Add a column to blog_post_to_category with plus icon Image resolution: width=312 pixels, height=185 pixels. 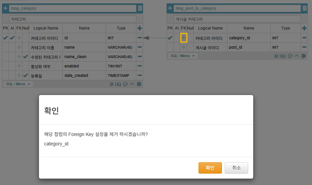pyautogui.click(x=304, y=29)
